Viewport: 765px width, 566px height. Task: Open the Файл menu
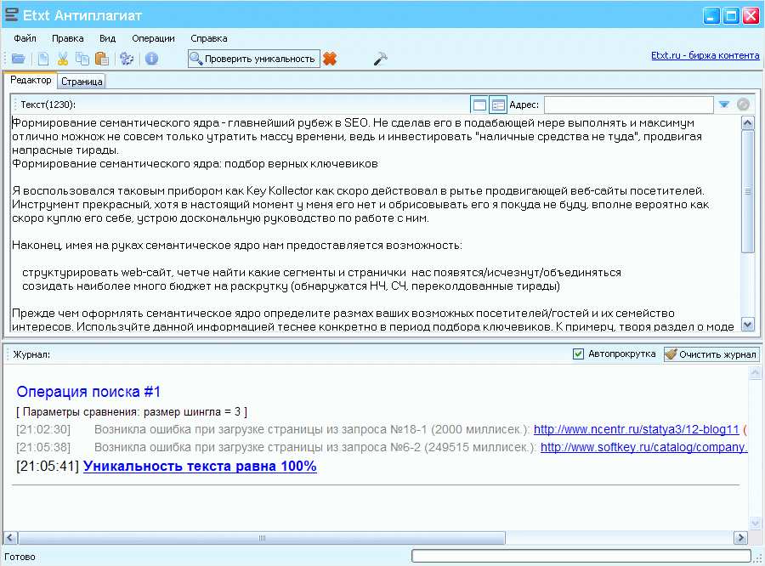tap(25, 38)
